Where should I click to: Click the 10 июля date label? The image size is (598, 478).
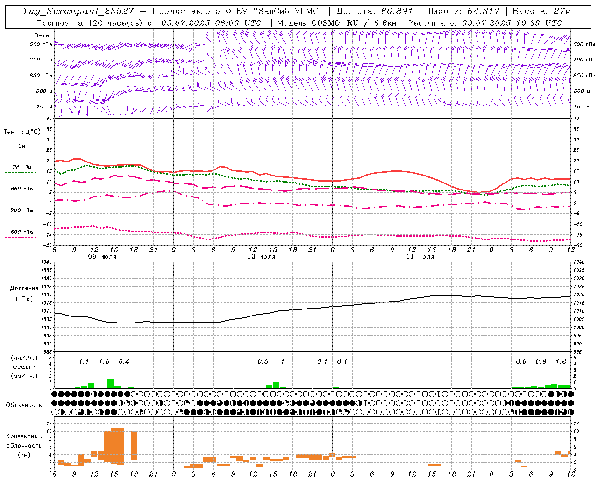pos(261,257)
